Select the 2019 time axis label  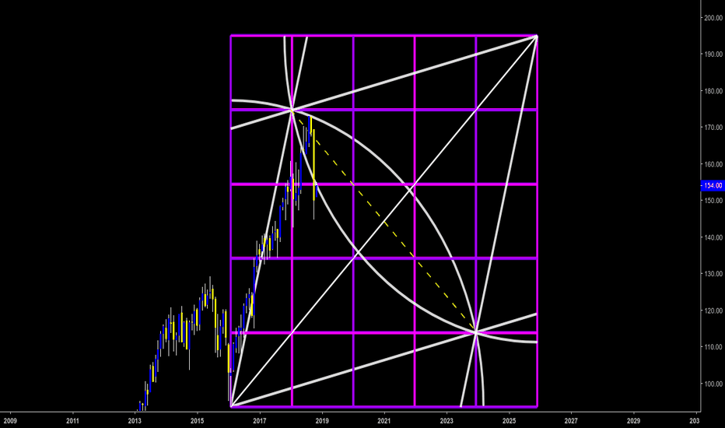[x=322, y=421]
